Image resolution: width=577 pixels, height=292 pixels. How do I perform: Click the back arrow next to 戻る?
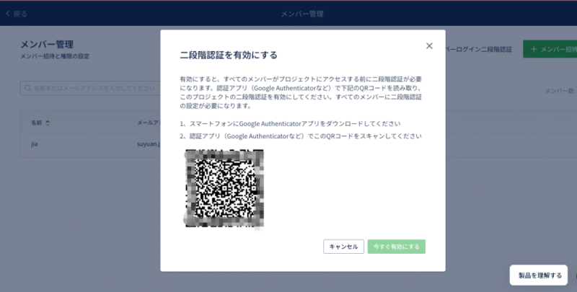pyautogui.click(x=7, y=14)
